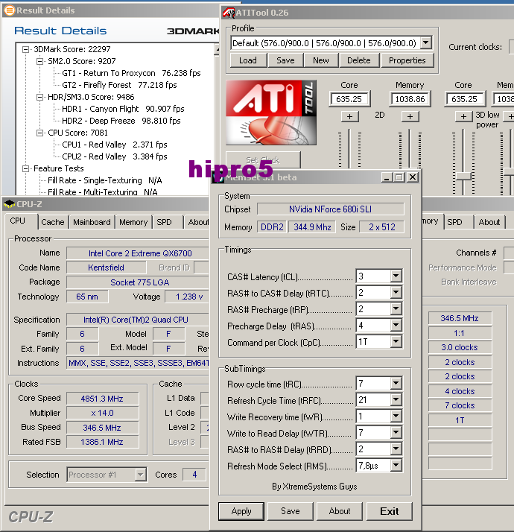
Task: Open the About tab in left CPU-Z
Action: (x=198, y=222)
